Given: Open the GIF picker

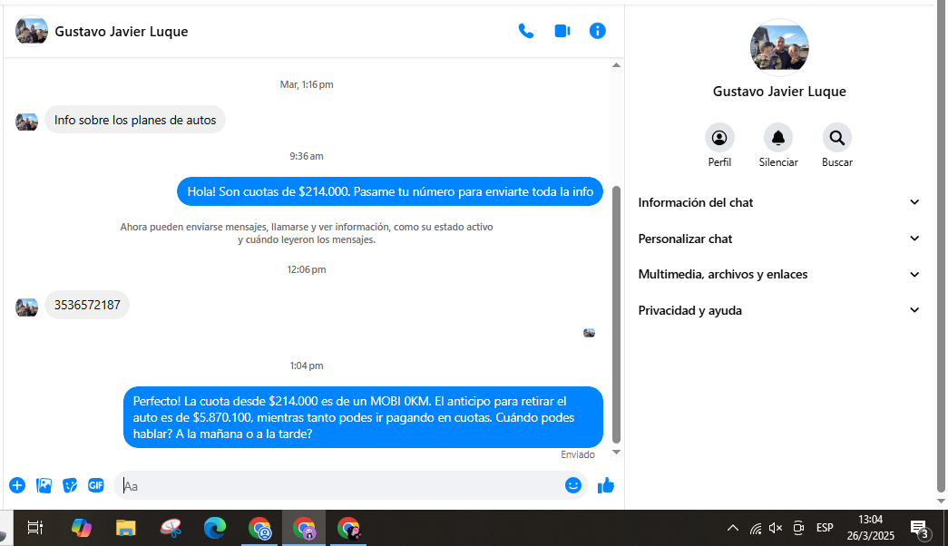Looking at the screenshot, I should pyautogui.click(x=96, y=485).
